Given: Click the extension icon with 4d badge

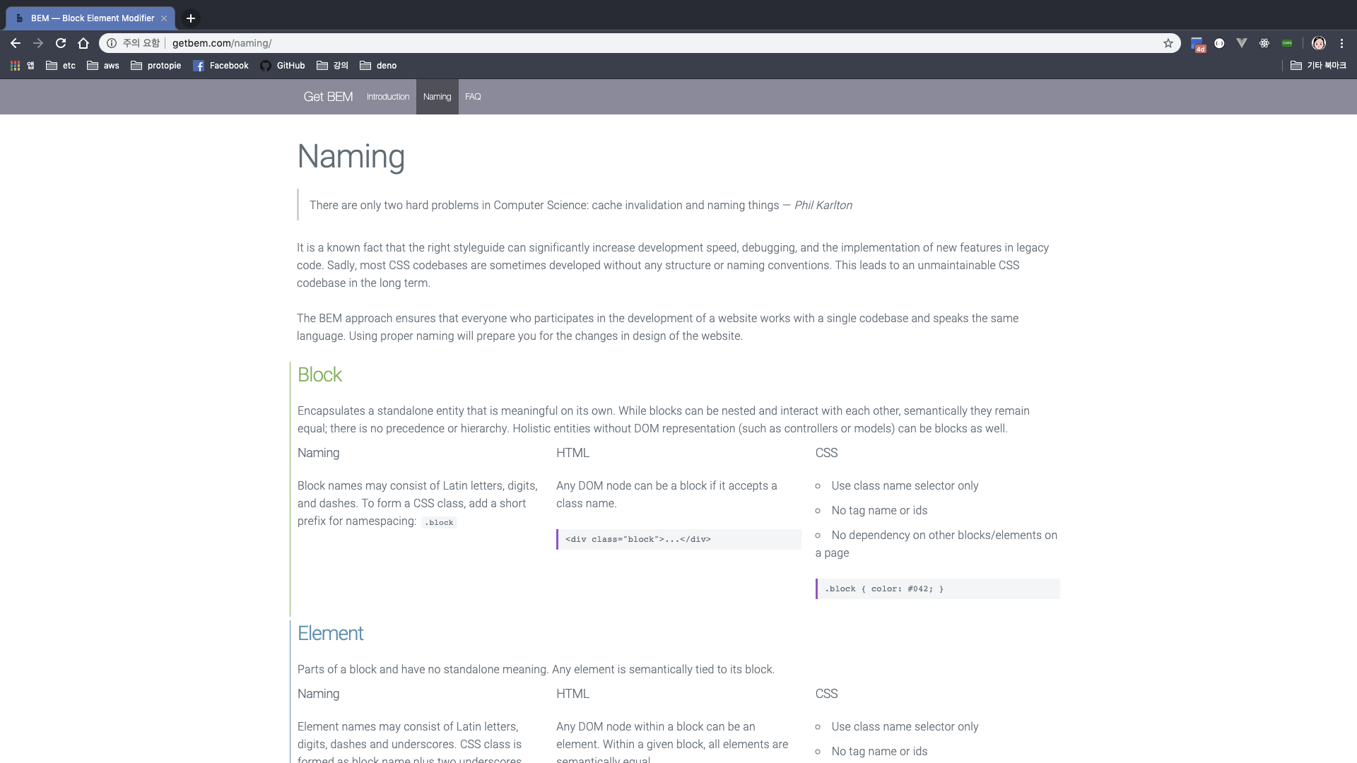Looking at the screenshot, I should point(1197,44).
